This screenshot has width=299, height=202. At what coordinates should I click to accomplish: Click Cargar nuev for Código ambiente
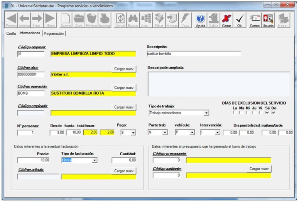click(x=259, y=169)
